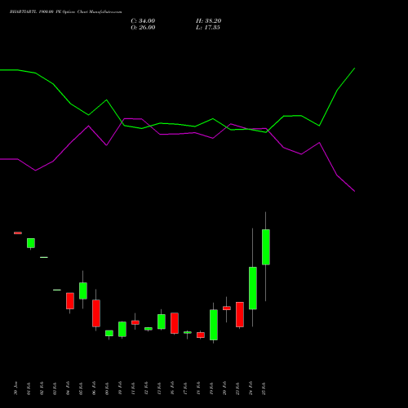Select the open value O: 26.00
Image resolution: width=408 pixels, height=408 pixels.
click(x=143, y=27)
